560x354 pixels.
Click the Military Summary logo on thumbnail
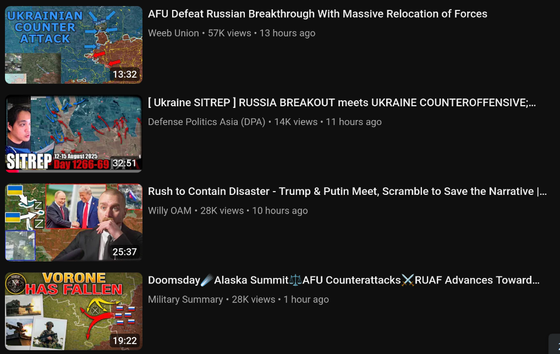(15, 283)
